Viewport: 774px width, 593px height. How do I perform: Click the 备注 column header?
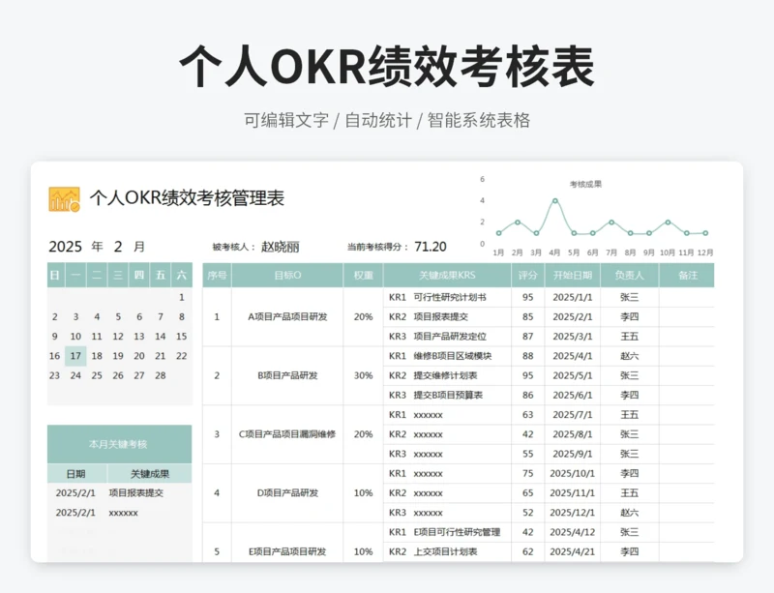click(x=687, y=275)
